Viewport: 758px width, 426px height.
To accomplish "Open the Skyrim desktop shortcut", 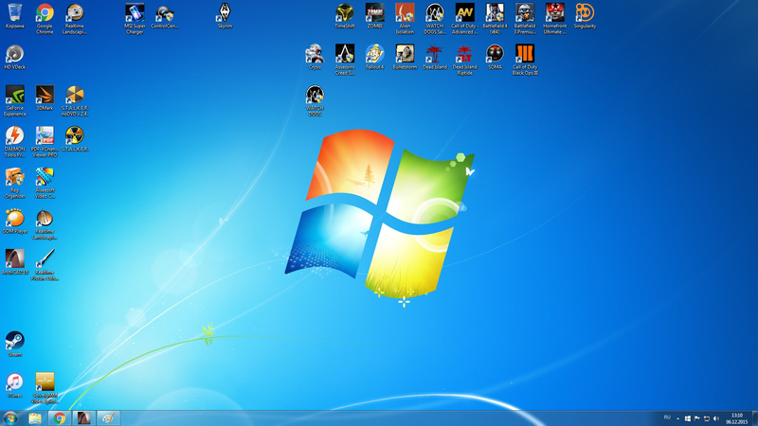I will (x=225, y=13).
